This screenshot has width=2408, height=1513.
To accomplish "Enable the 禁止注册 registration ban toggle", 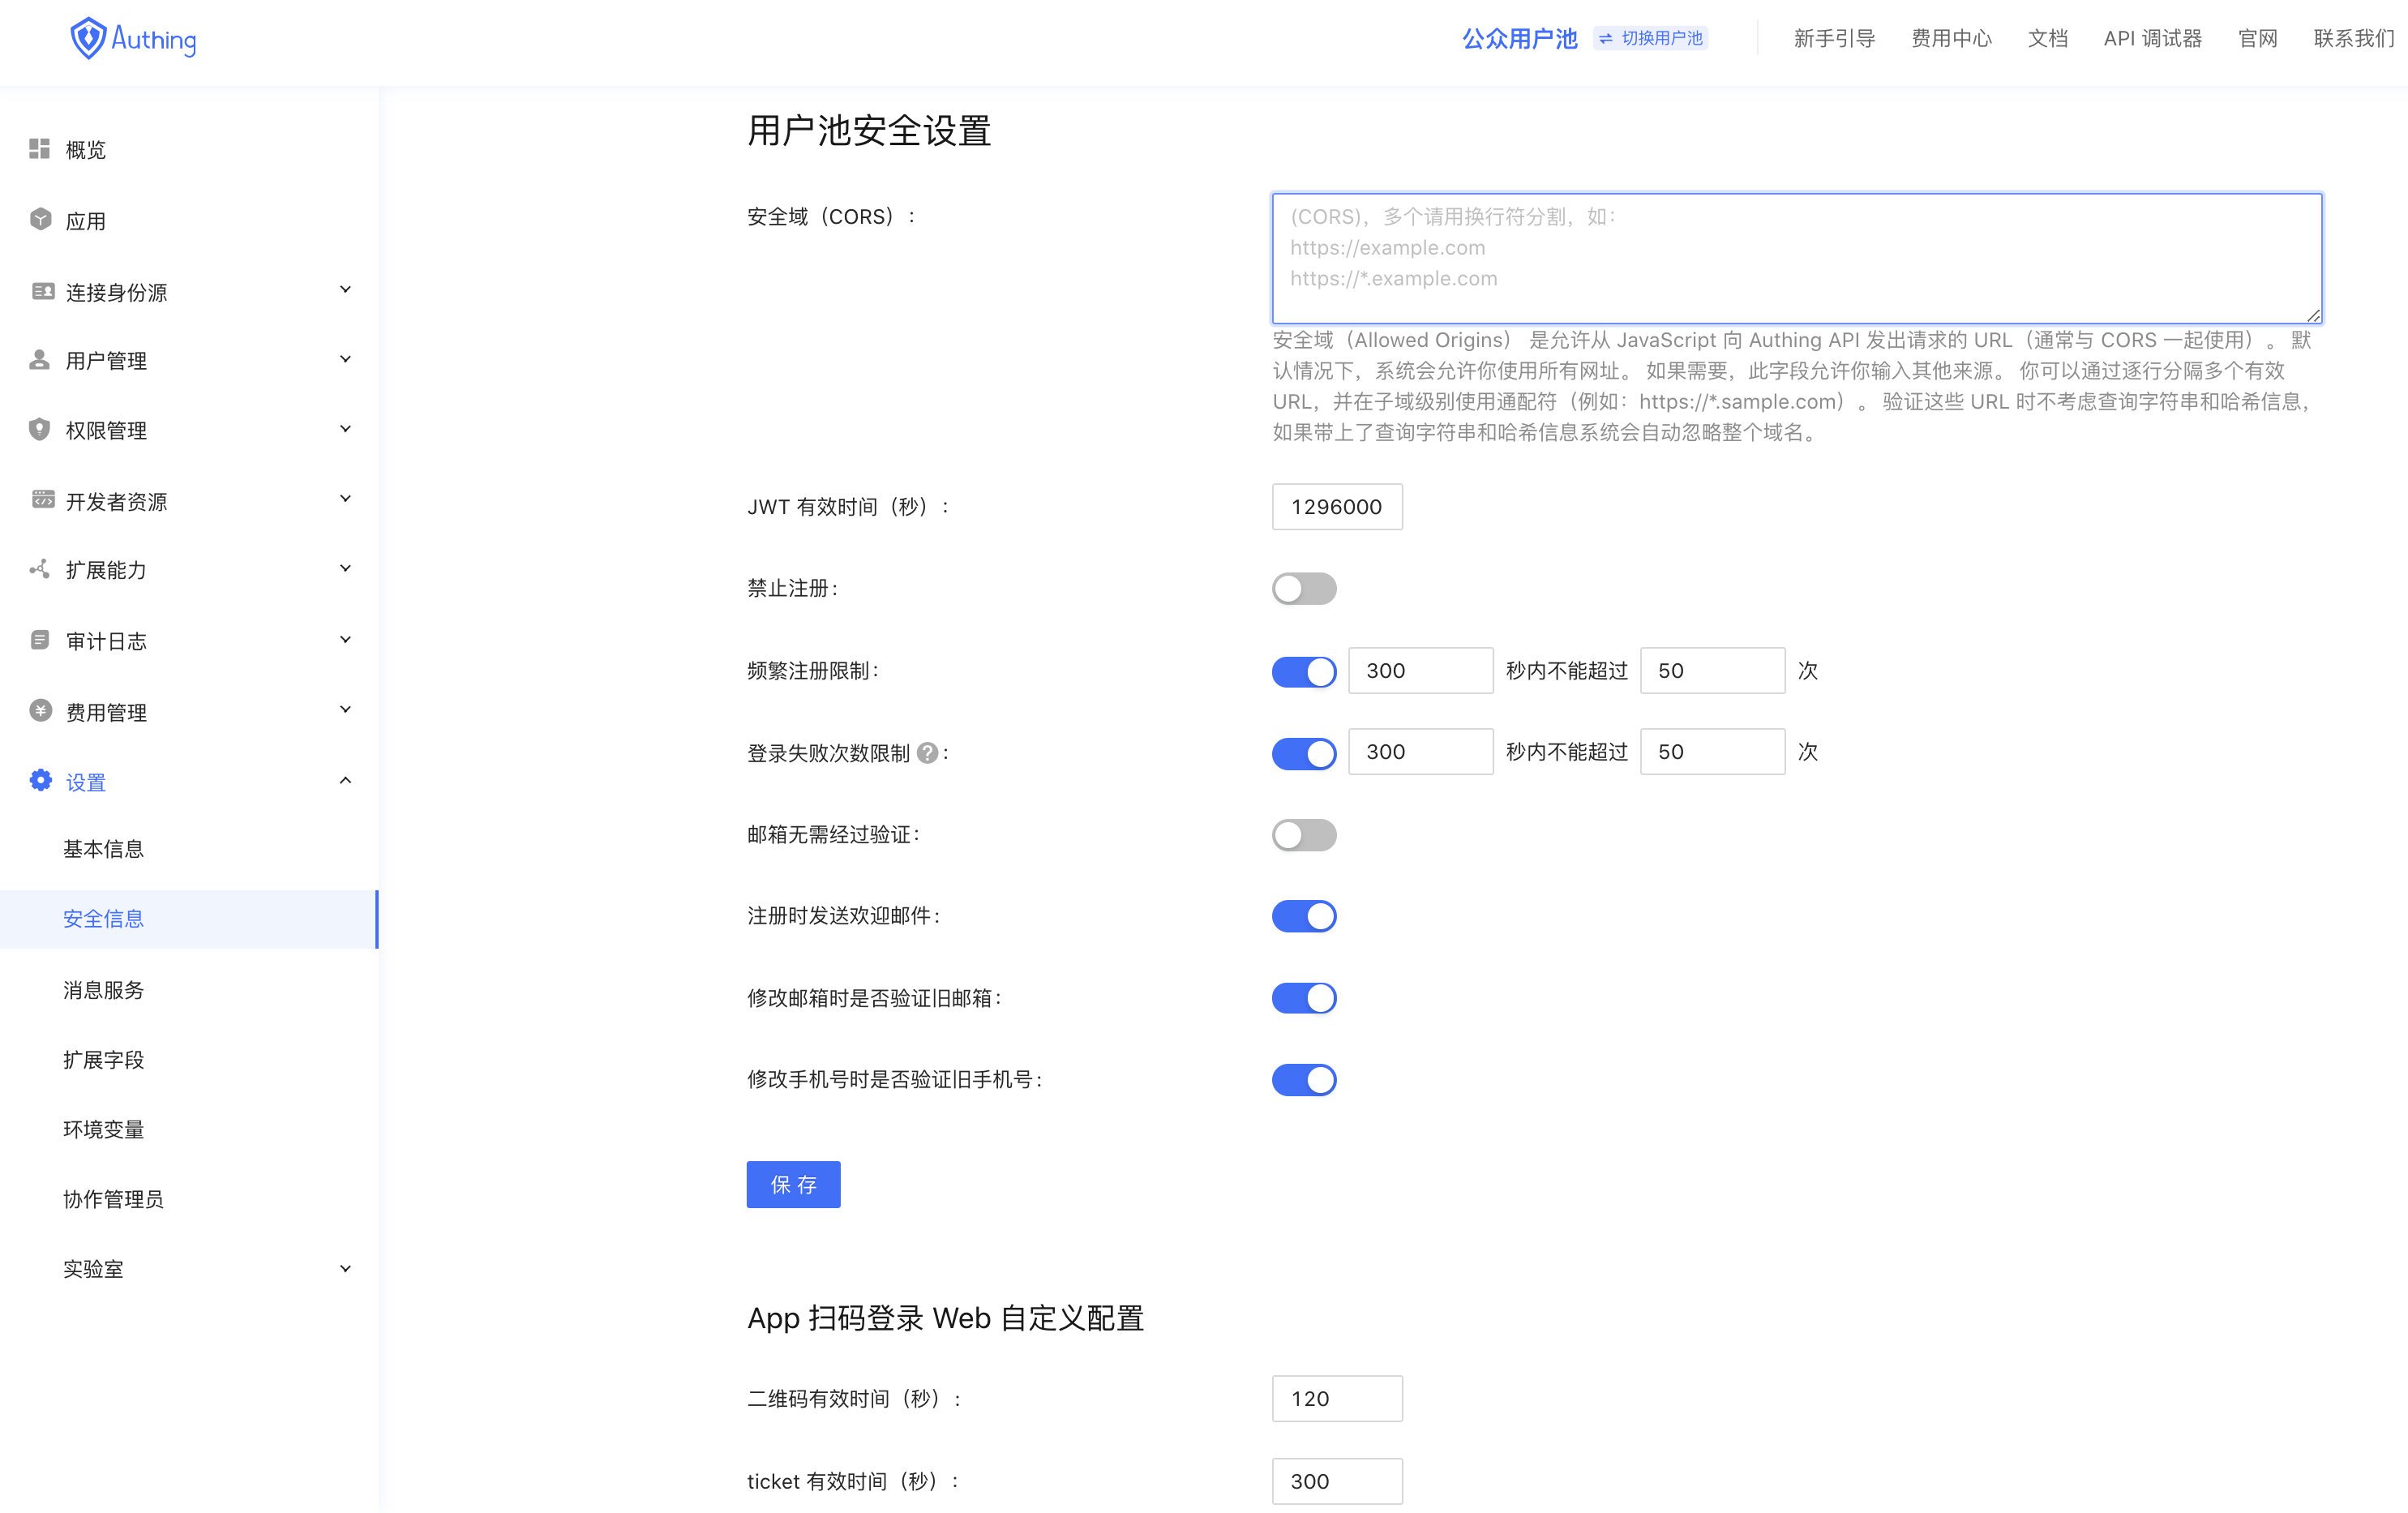I will pos(1303,588).
